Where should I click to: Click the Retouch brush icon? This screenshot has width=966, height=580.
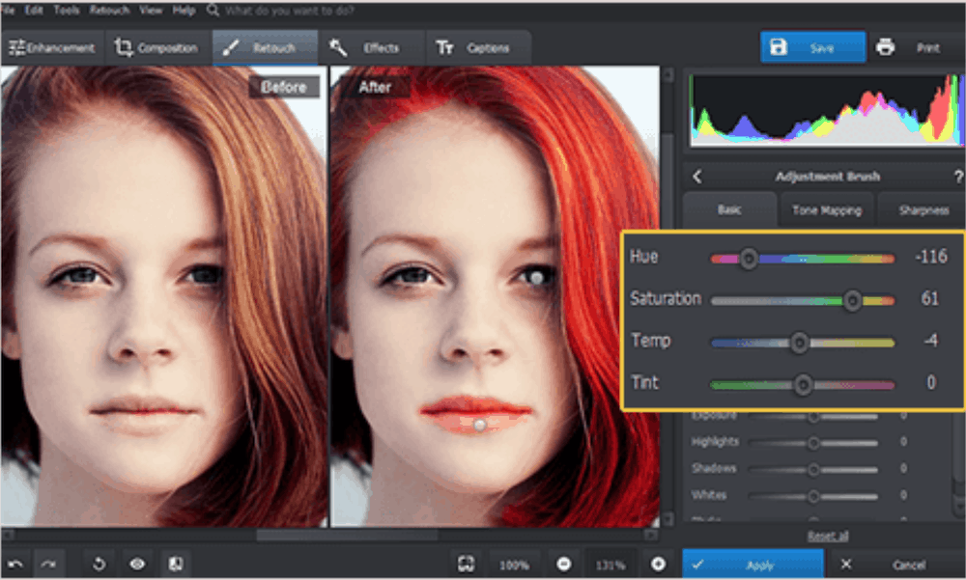231,47
